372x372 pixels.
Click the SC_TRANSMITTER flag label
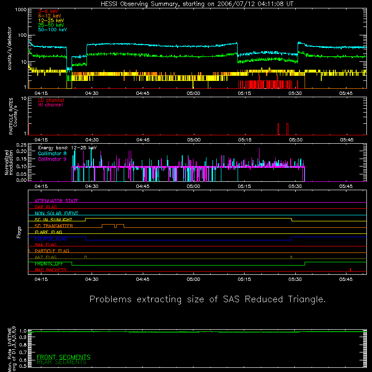54,226
